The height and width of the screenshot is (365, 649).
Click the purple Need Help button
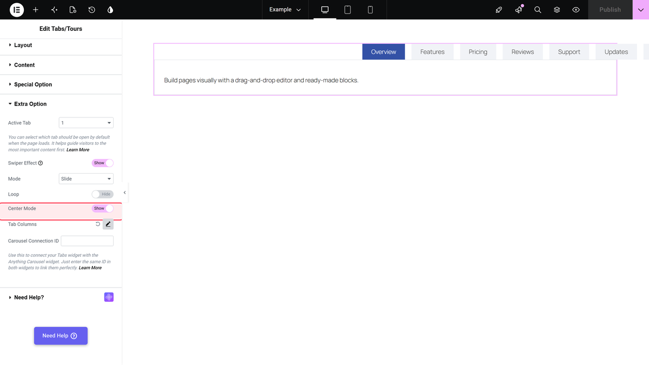[61, 336]
